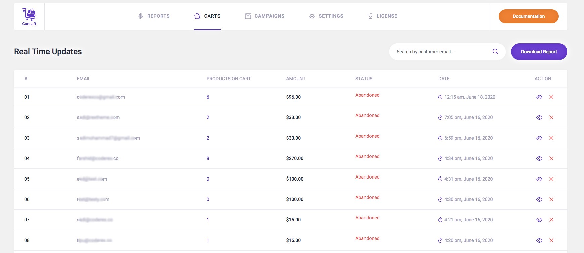Click the clock icon beside 4:34 pm date
This screenshot has height=253, width=584.
[440, 158]
